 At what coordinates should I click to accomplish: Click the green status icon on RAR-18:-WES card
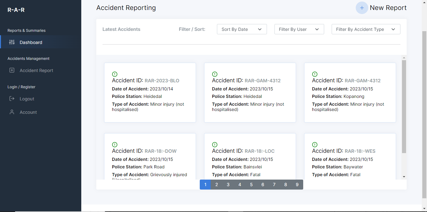click(x=315, y=145)
